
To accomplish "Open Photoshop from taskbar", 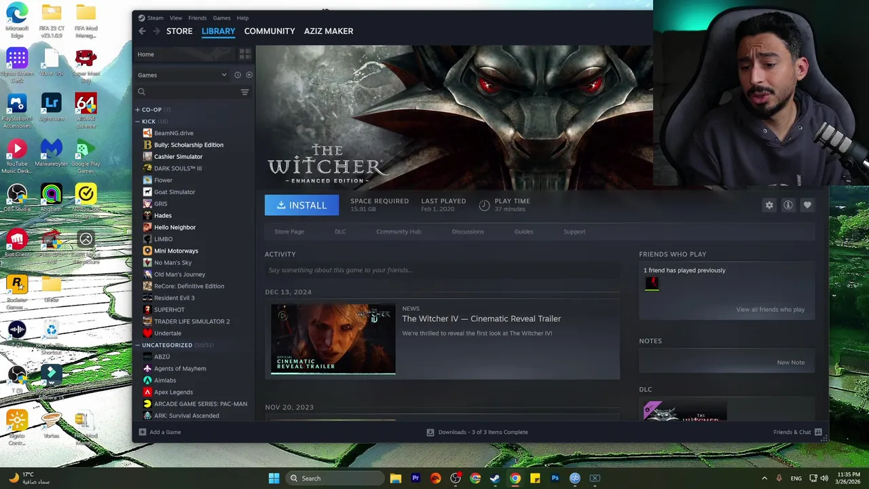I will click(555, 478).
